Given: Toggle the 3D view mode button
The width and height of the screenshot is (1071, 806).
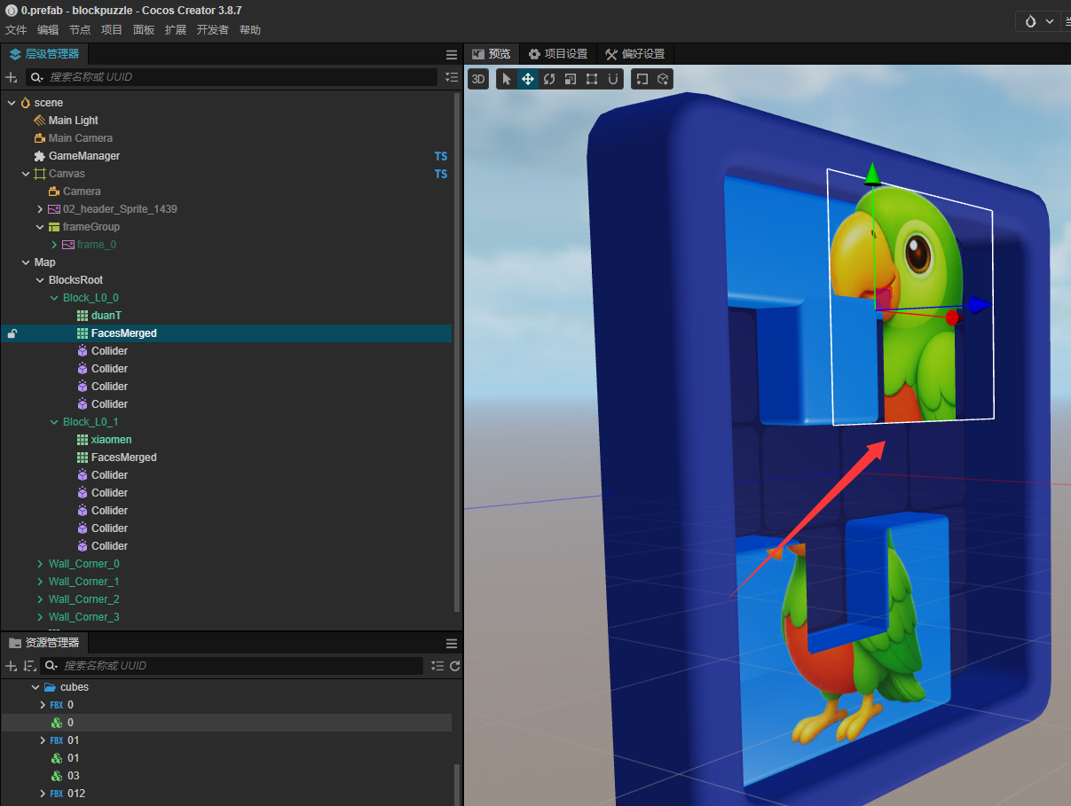Looking at the screenshot, I should 478,79.
